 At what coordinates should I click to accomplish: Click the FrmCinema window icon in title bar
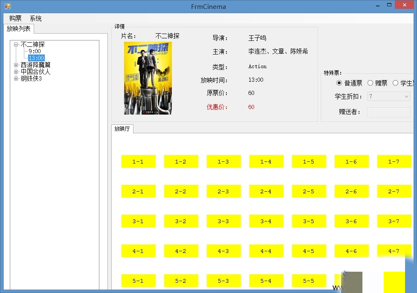pyautogui.click(x=7, y=6)
